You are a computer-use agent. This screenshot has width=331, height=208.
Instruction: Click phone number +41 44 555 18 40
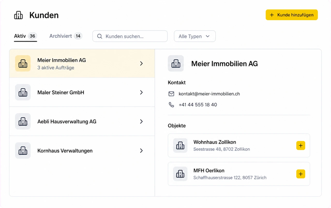coord(198,105)
